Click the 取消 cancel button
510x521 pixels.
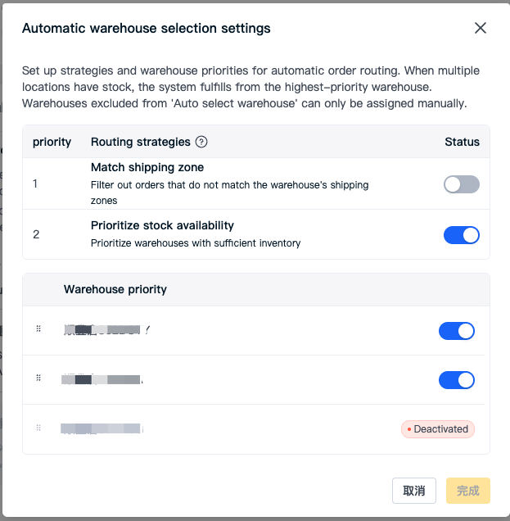414,491
